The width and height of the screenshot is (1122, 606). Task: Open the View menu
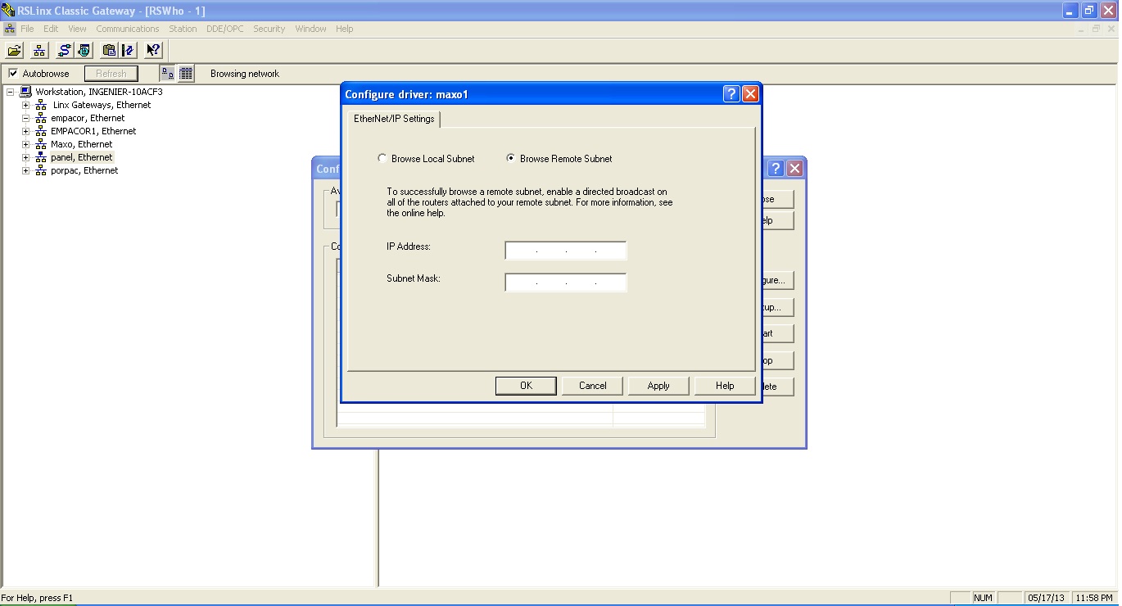pyautogui.click(x=77, y=29)
